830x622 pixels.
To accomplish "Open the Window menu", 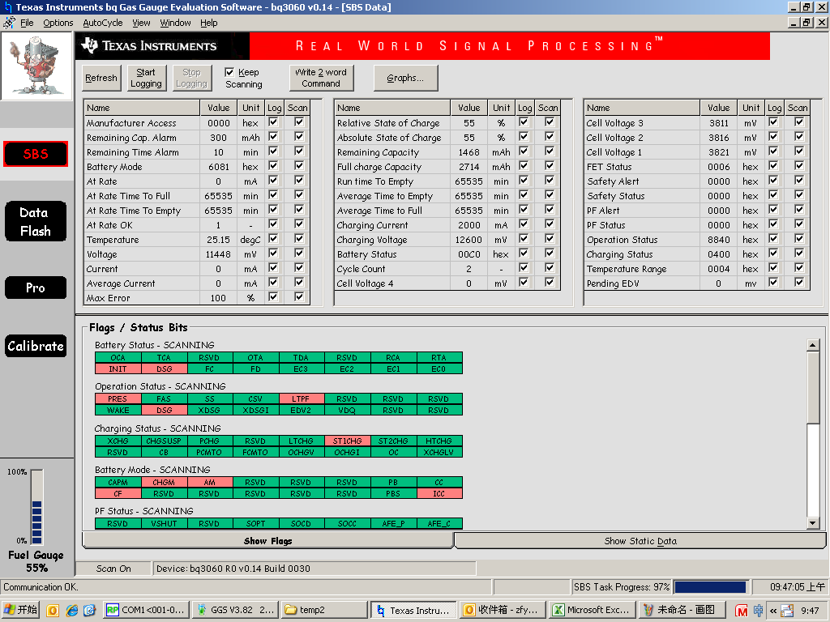I will tap(175, 23).
